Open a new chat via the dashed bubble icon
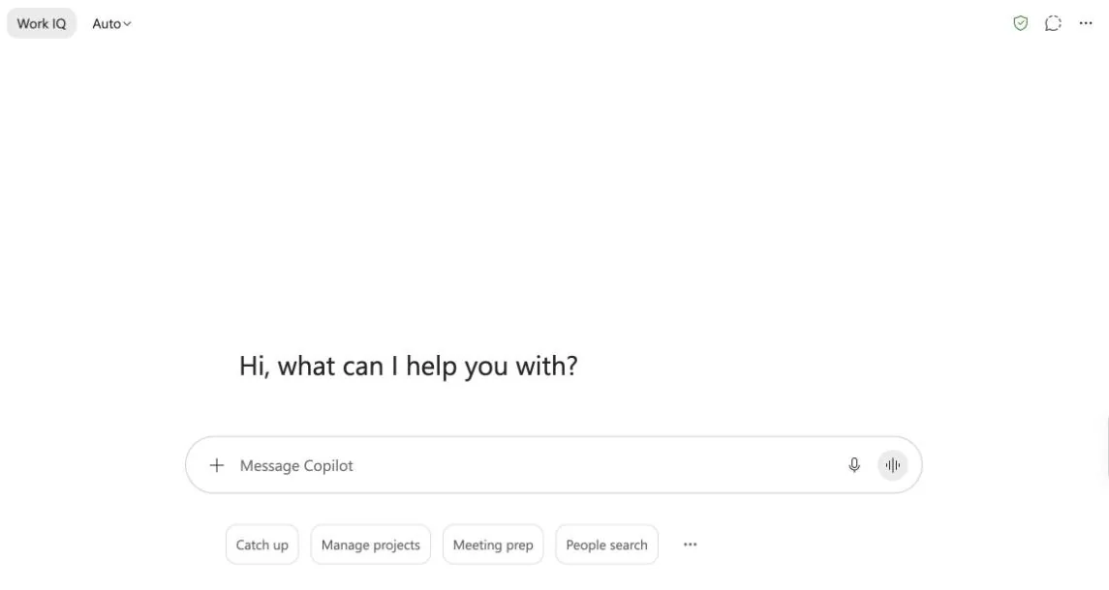1109x590 pixels. 1053,23
